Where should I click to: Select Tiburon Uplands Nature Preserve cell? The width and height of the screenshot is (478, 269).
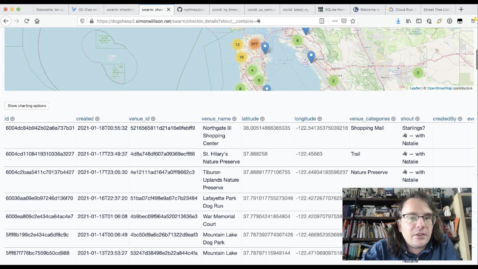click(221, 180)
